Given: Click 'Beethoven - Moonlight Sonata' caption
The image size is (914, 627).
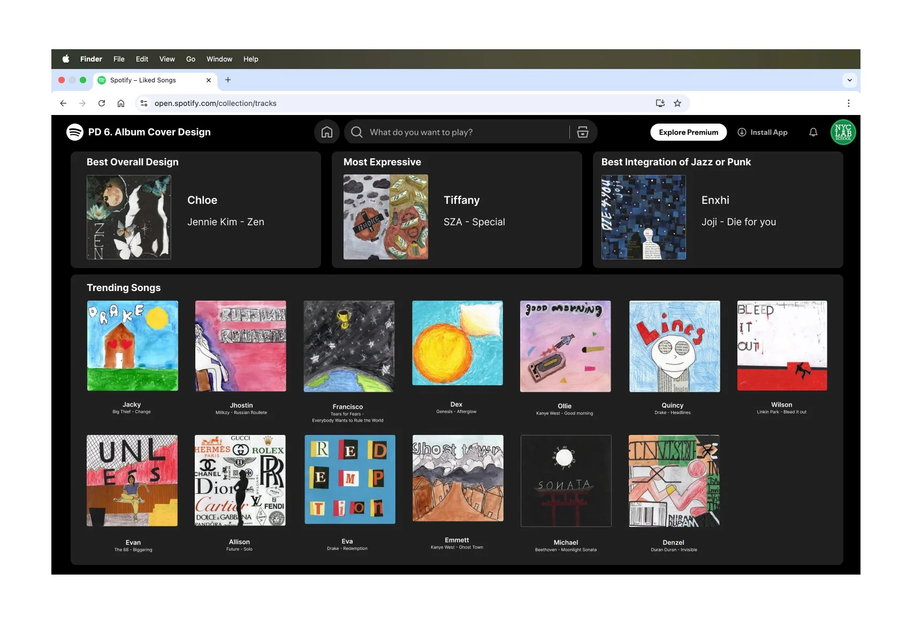Looking at the screenshot, I should point(566,549).
